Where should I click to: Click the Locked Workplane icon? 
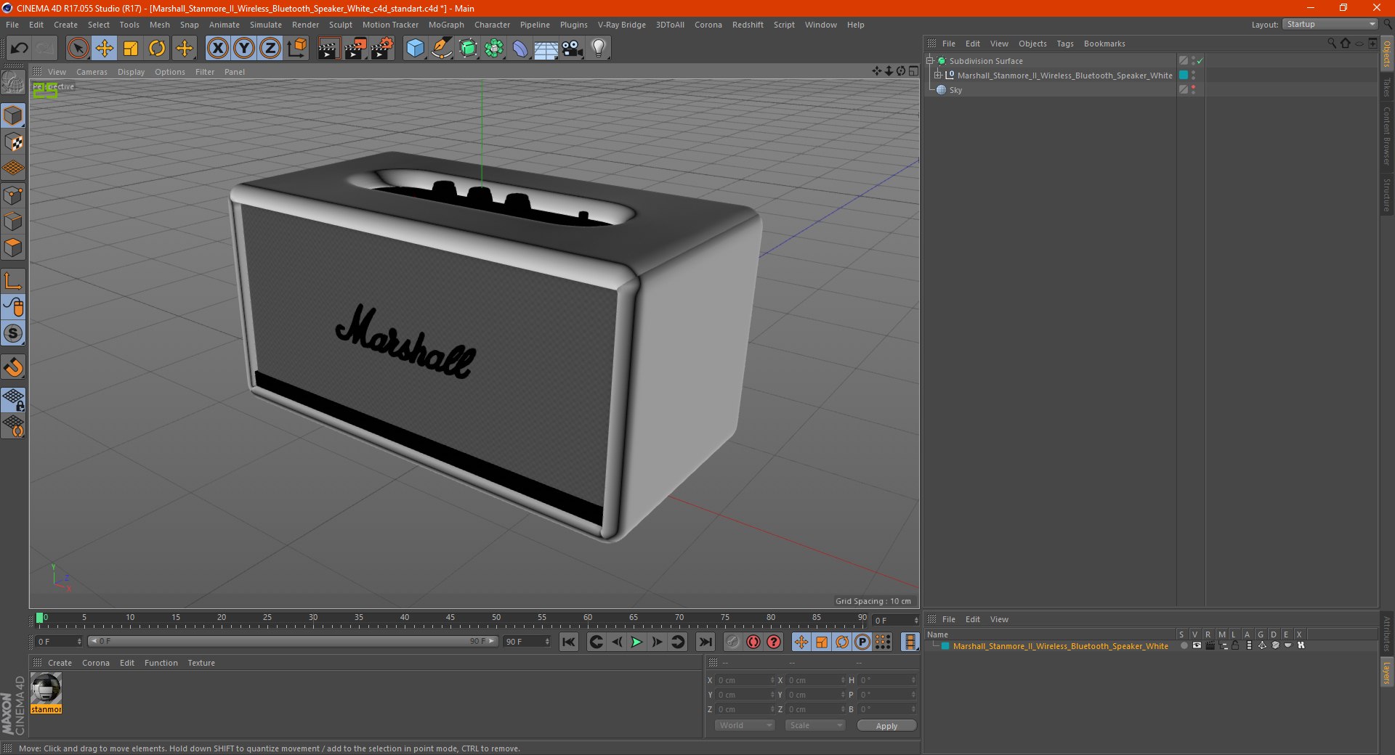click(13, 399)
